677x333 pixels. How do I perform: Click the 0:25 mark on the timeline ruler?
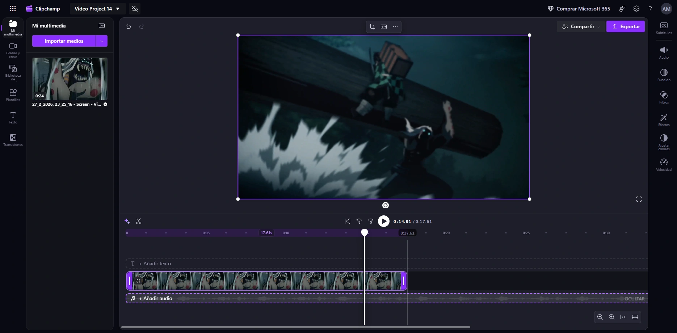click(526, 233)
